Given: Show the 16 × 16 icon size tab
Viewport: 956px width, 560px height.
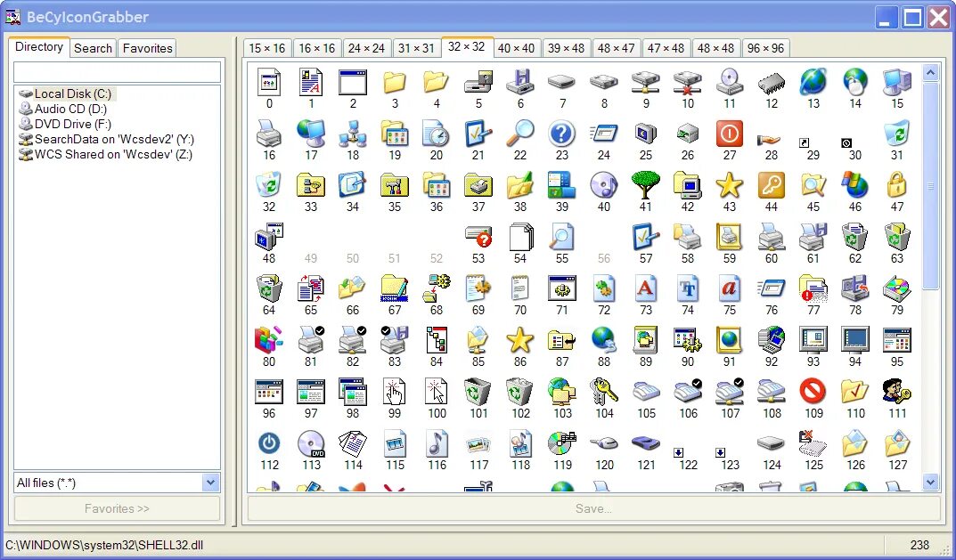Looking at the screenshot, I should [x=317, y=48].
